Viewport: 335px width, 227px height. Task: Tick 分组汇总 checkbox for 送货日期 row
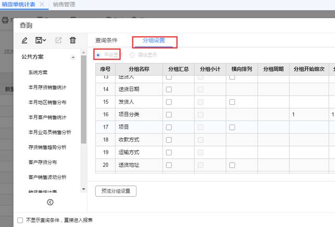coord(168,89)
